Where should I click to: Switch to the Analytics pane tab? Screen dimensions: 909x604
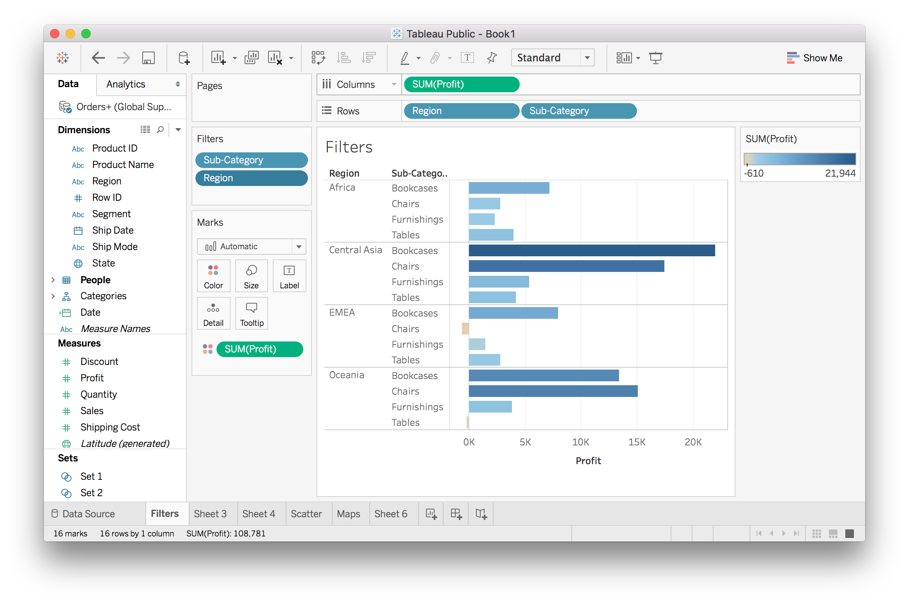pos(126,84)
